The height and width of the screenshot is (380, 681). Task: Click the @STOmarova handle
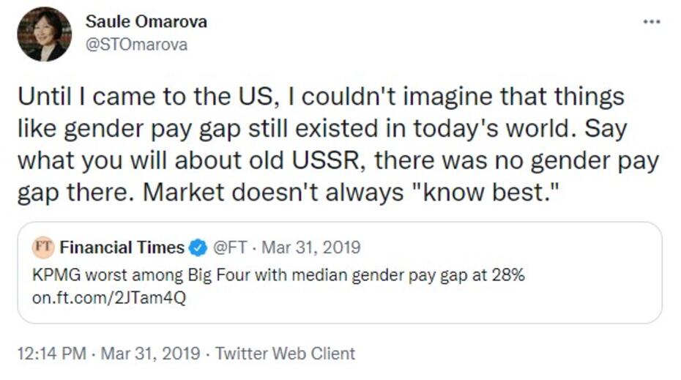tap(137, 45)
